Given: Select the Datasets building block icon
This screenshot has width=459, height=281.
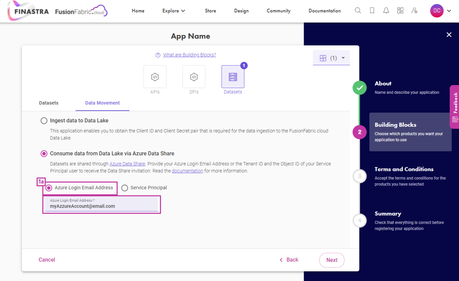Looking at the screenshot, I should coord(233,77).
